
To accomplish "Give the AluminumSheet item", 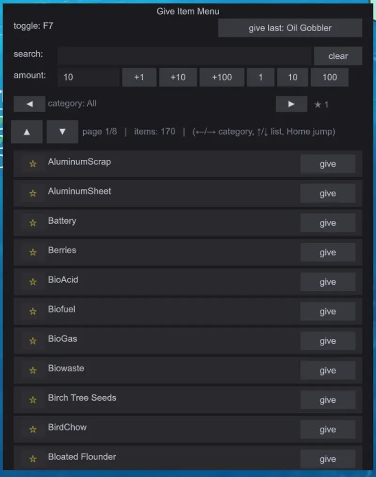I will pos(328,193).
